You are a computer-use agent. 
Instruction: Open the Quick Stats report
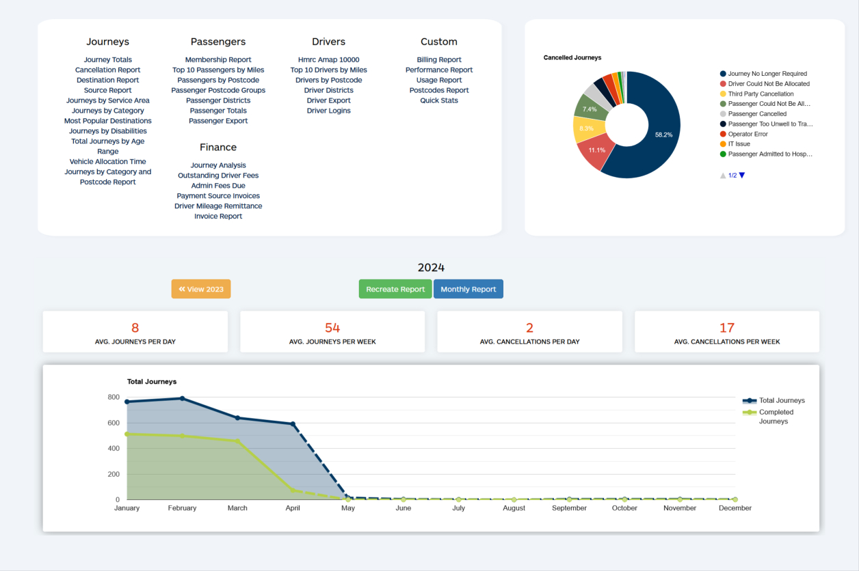[x=438, y=100]
